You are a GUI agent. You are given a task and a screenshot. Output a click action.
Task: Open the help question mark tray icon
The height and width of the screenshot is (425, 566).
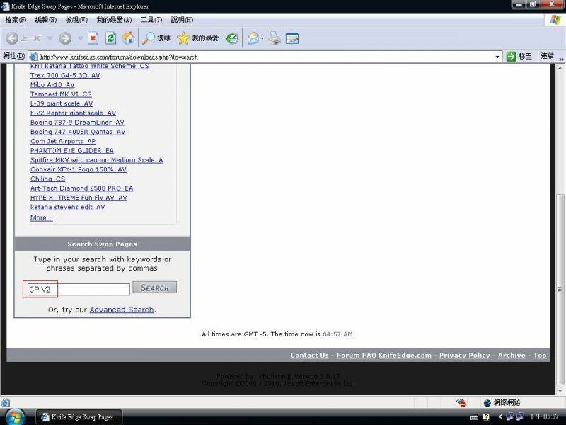coord(486,416)
